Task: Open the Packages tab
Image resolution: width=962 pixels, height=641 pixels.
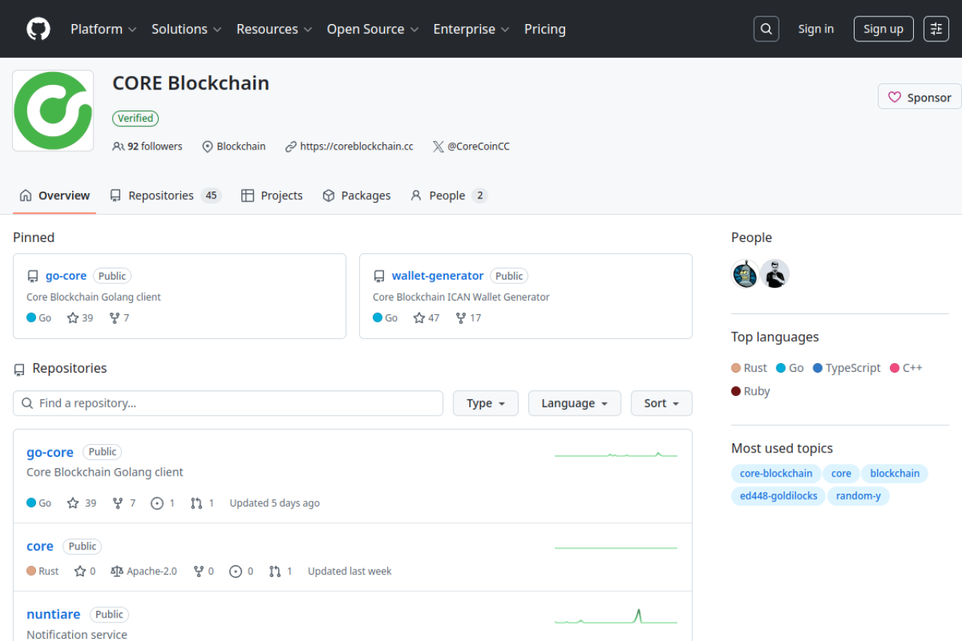Action: [x=356, y=195]
